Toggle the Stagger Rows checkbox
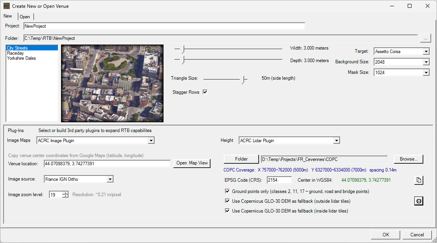The width and height of the screenshot is (437, 243). point(205,92)
